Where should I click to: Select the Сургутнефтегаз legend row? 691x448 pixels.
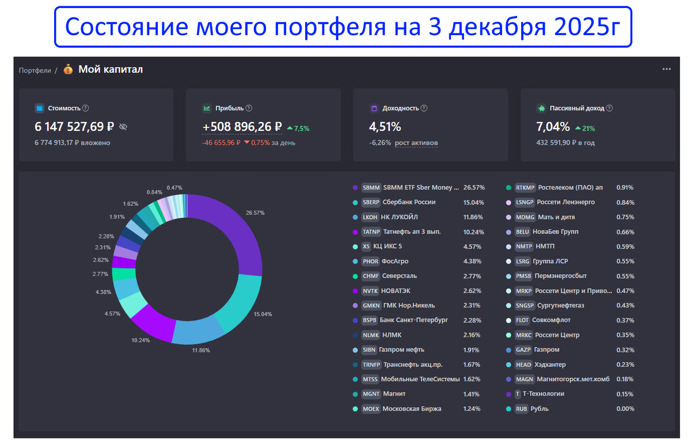[x=571, y=306]
